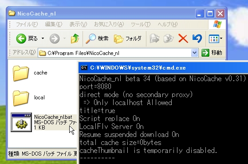Screen dimensions: 248x164
Task: Toggle the フォルダ folders pane
Action: click(x=127, y=39)
